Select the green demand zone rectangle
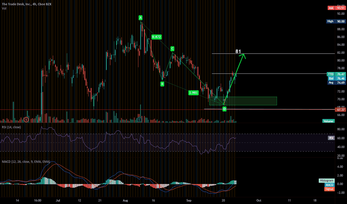Viewport: 347px width, 204px height. pyautogui.click(x=243, y=101)
